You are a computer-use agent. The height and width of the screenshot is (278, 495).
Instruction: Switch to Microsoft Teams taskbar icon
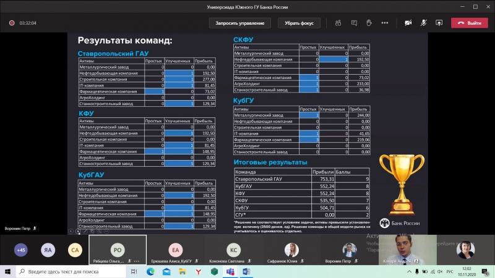230,271
